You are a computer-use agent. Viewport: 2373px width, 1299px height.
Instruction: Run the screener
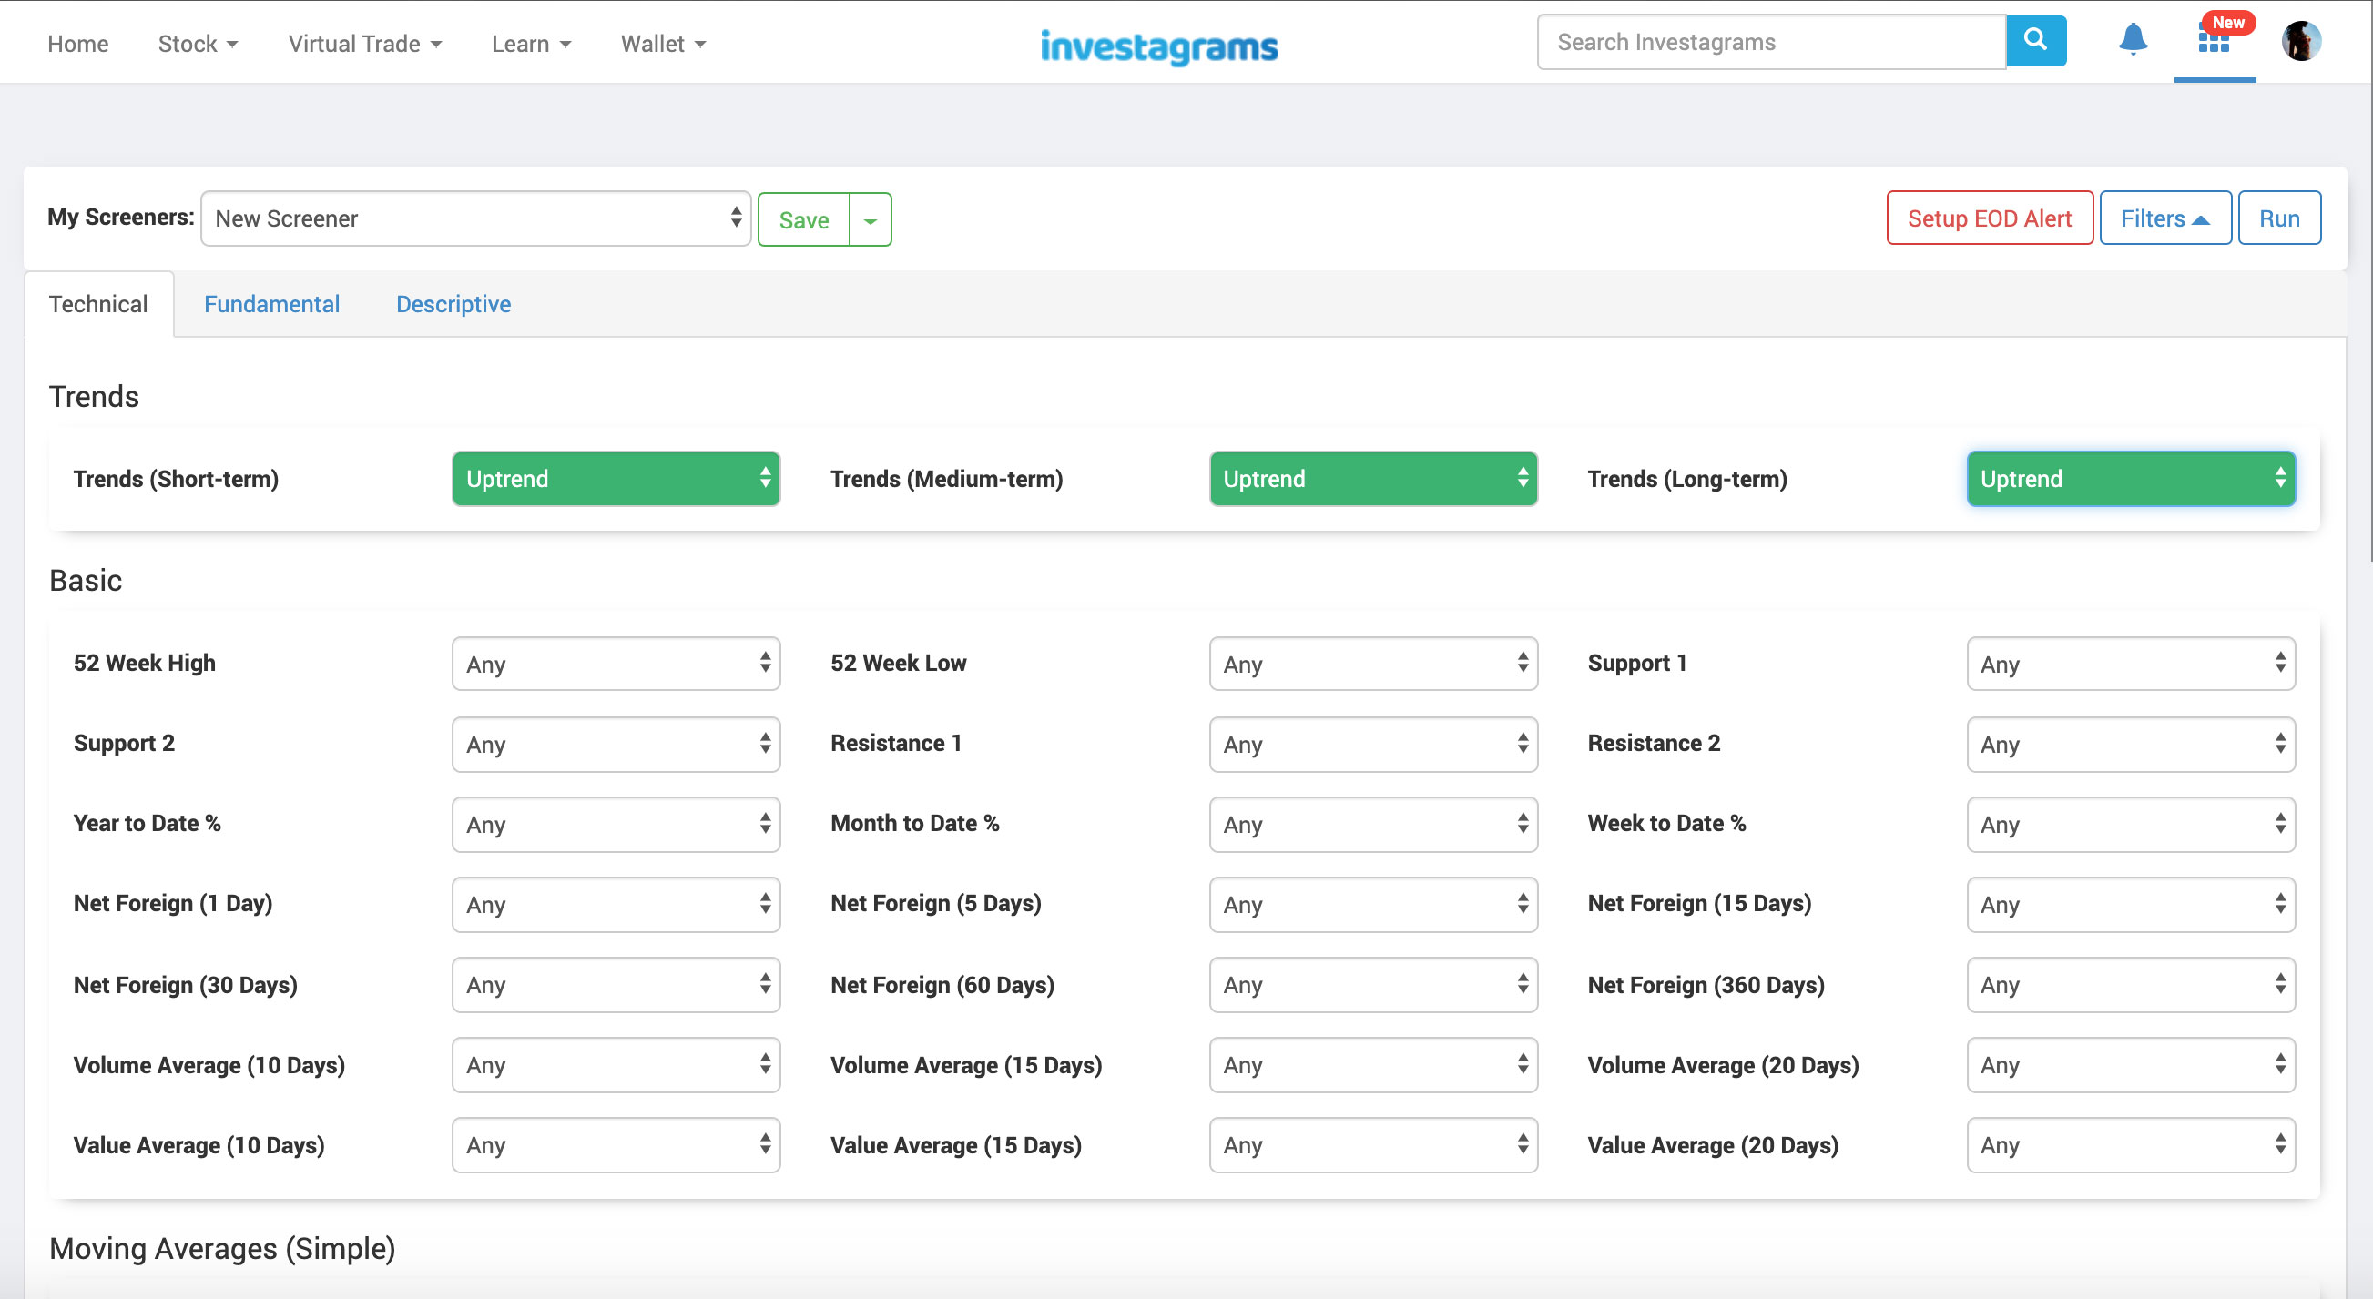click(2279, 218)
